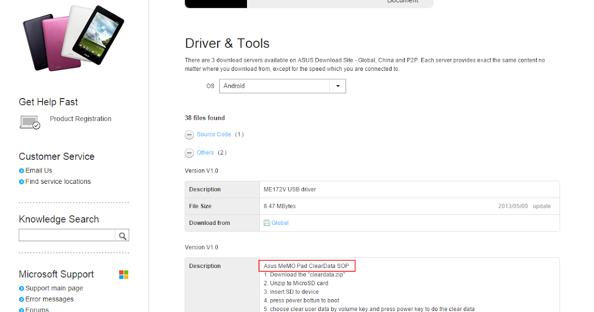
Task: Collapse the Others section minus icon
Action: pyautogui.click(x=189, y=153)
